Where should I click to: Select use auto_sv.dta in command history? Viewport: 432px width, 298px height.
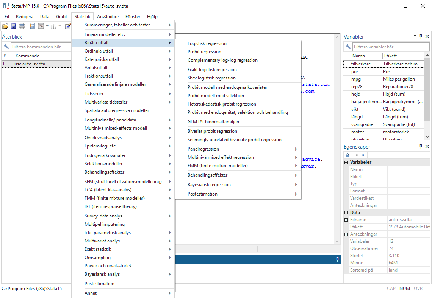click(x=36, y=64)
